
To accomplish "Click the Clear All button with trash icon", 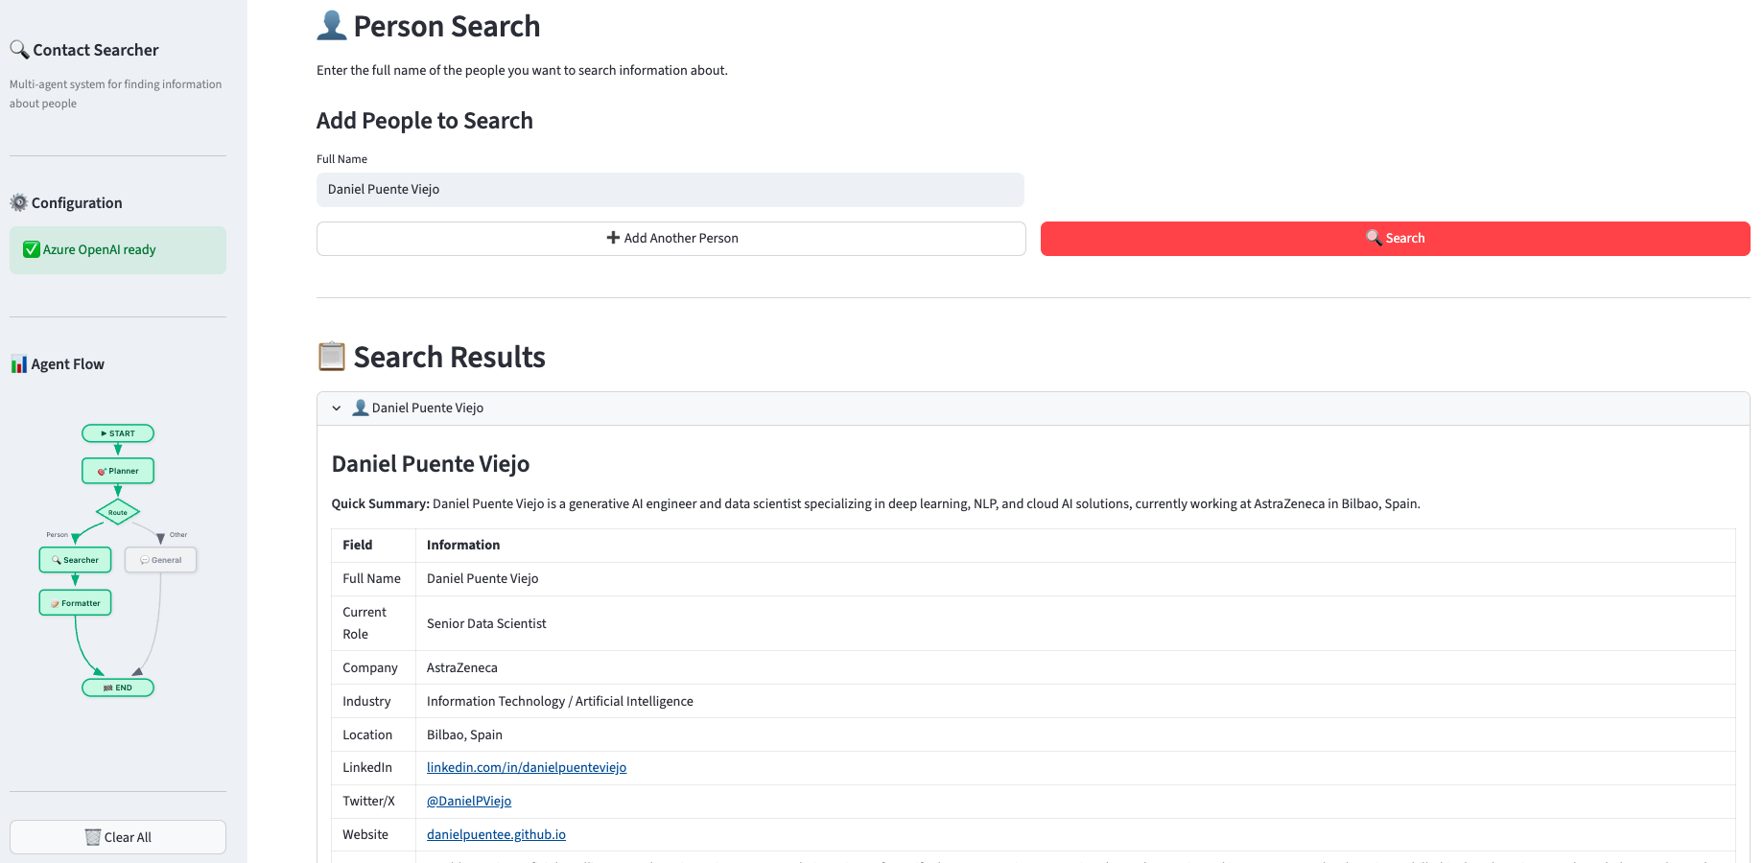I will click(x=117, y=836).
